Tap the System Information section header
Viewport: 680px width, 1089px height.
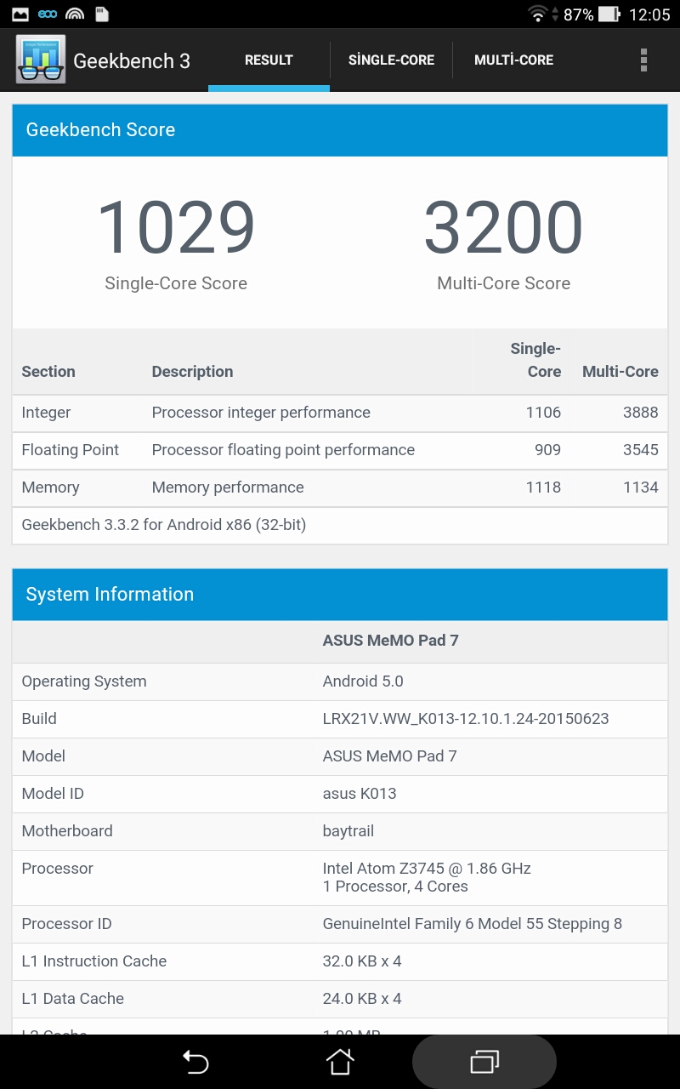point(340,595)
